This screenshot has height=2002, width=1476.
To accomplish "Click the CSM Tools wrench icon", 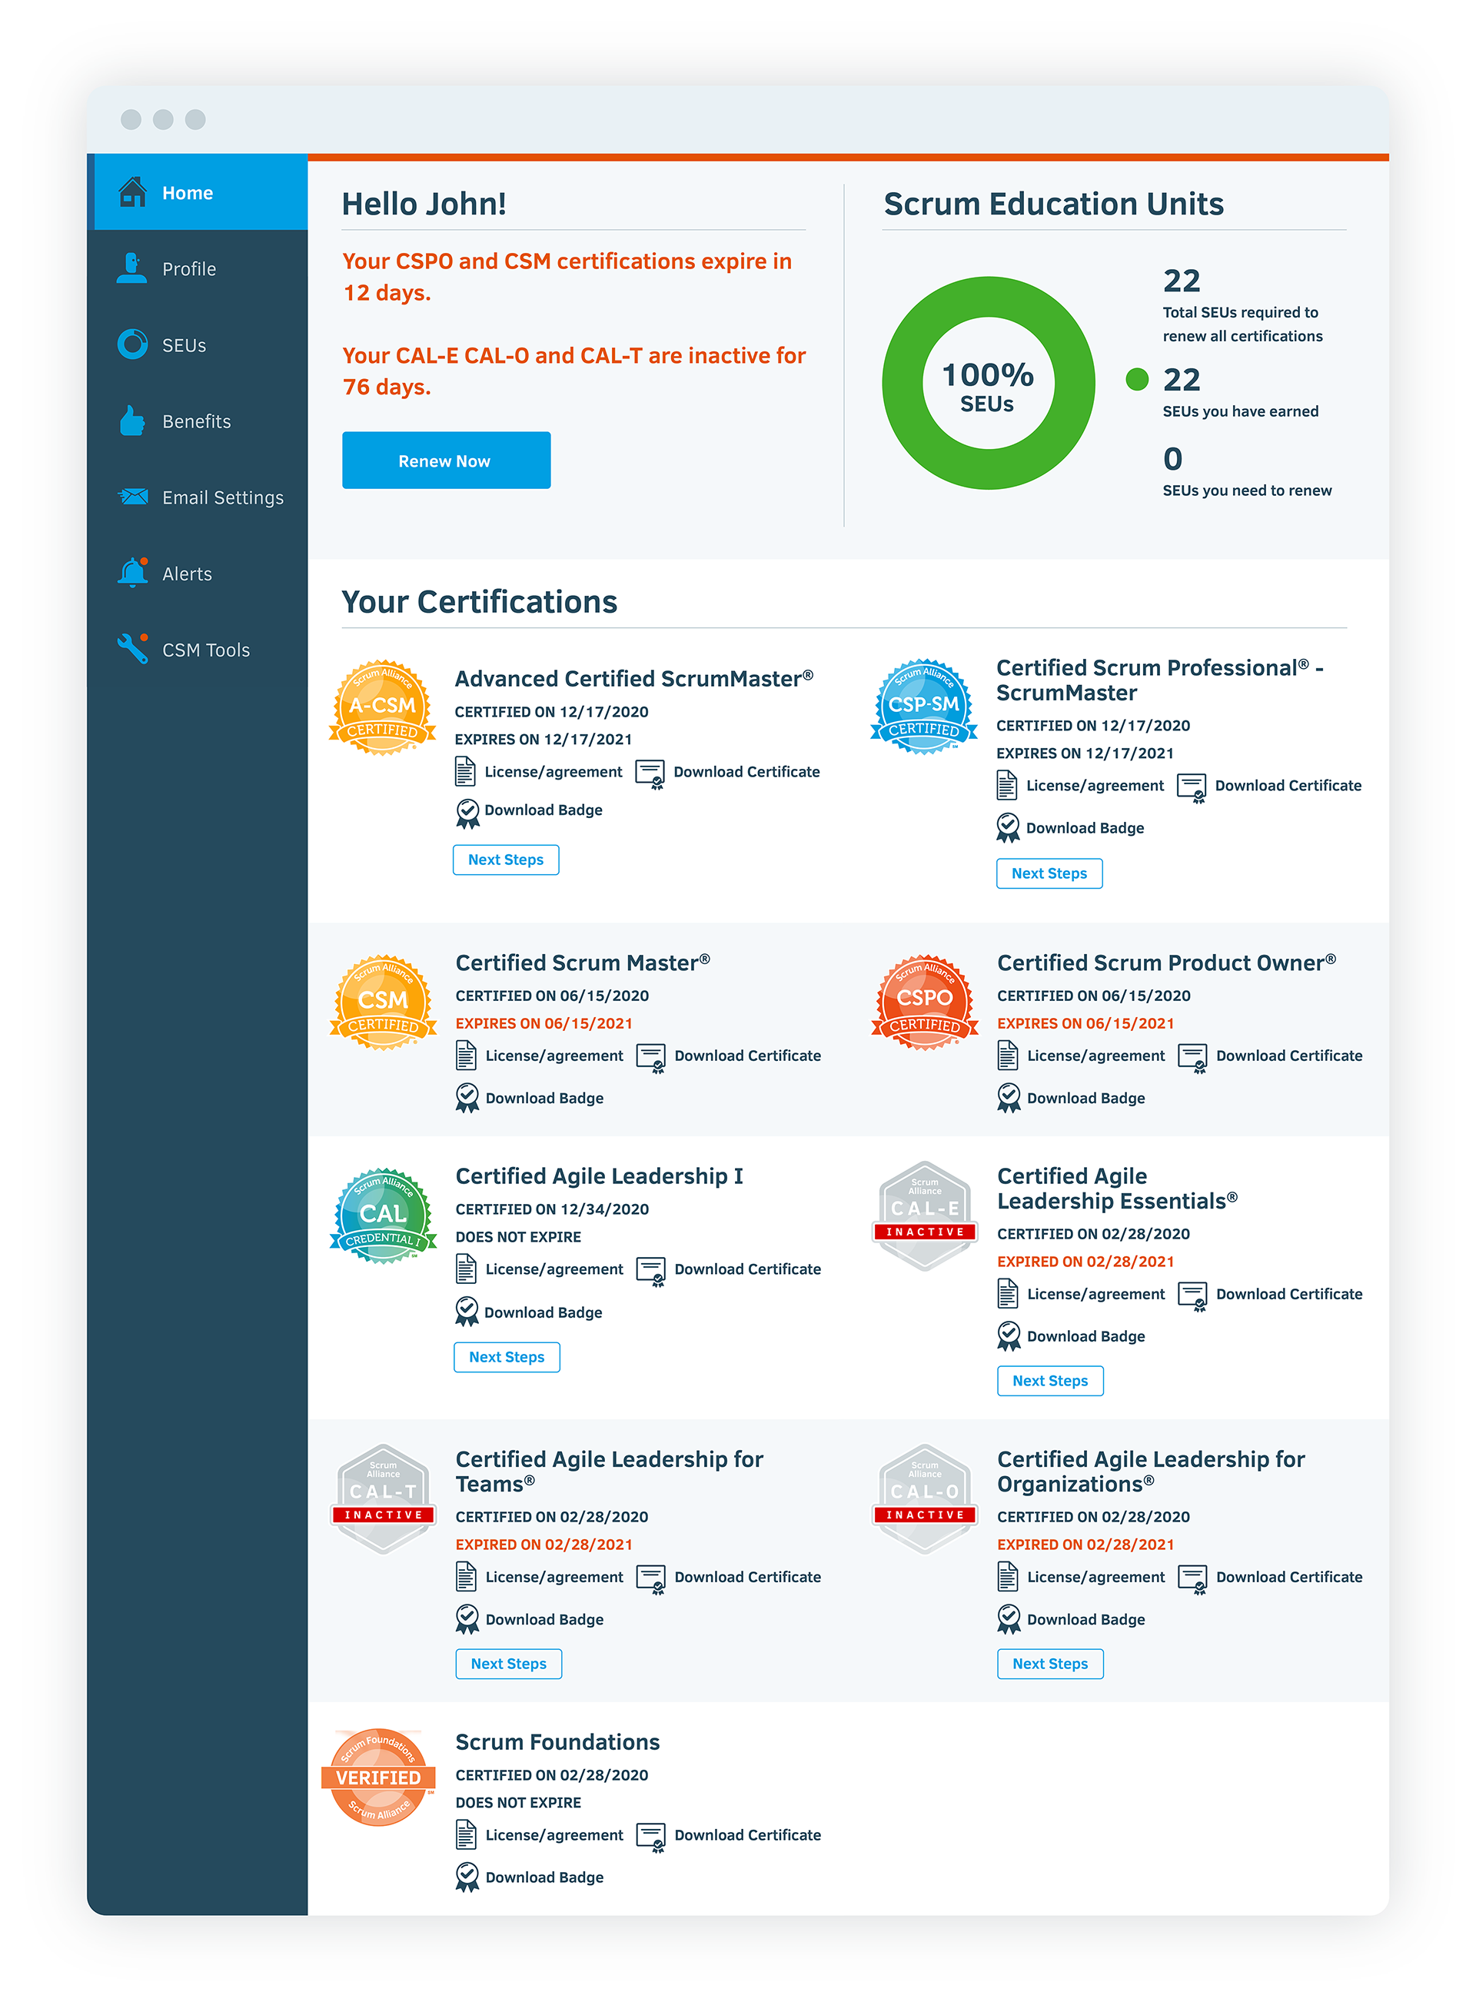I will coord(132,649).
